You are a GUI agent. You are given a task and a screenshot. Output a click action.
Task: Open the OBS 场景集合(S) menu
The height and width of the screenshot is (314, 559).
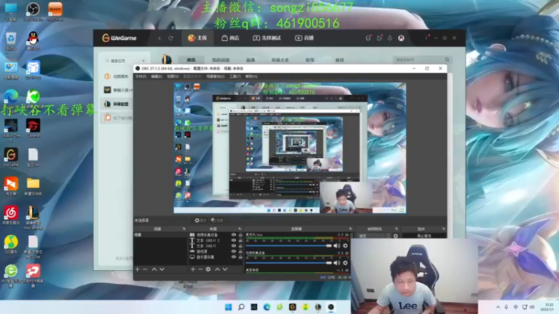pyautogui.click(x=215, y=77)
